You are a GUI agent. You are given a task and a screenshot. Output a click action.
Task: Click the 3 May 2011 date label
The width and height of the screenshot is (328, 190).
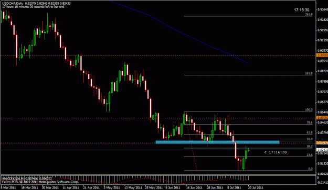click(x=112, y=187)
